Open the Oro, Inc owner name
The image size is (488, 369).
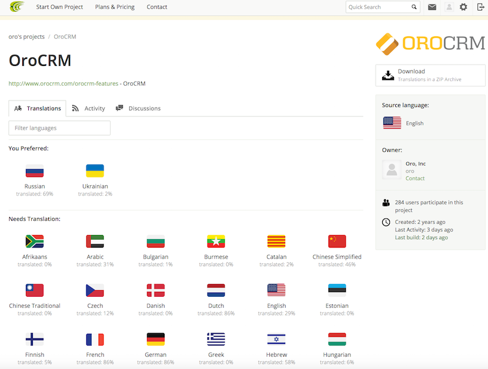tap(416, 164)
